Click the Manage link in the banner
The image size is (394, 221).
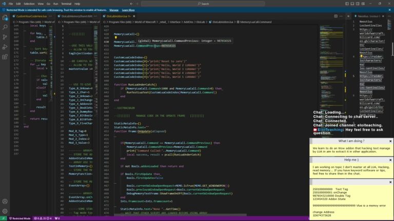(114, 10)
